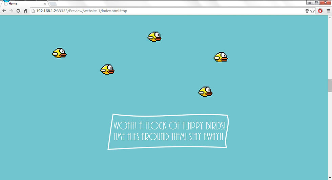
Task: Reload the page with the refresh icon
Action: pos(18,11)
